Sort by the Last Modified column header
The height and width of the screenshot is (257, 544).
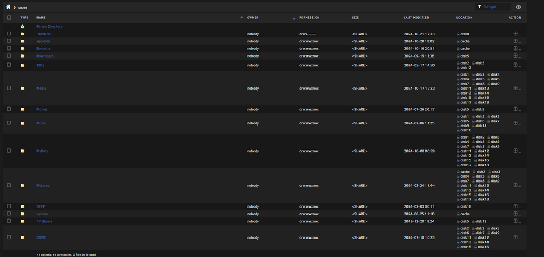tap(416, 18)
